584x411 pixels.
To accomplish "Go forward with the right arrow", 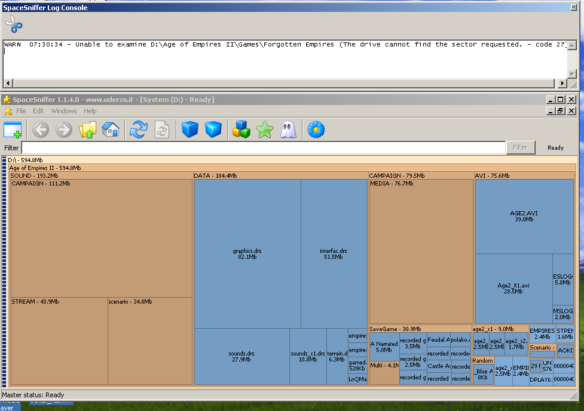I will click(64, 130).
